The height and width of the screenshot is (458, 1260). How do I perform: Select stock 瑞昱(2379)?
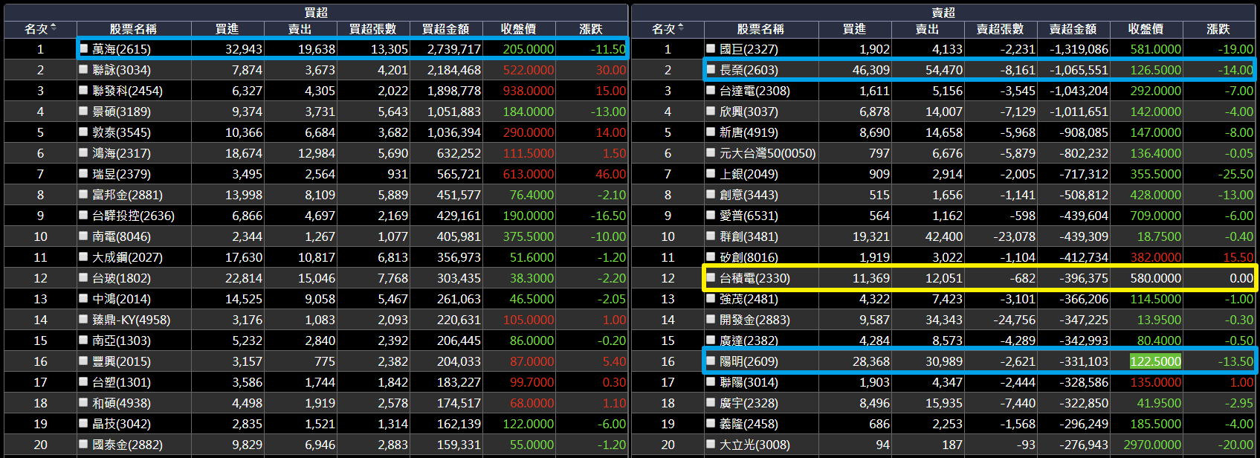tap(121, 174)
